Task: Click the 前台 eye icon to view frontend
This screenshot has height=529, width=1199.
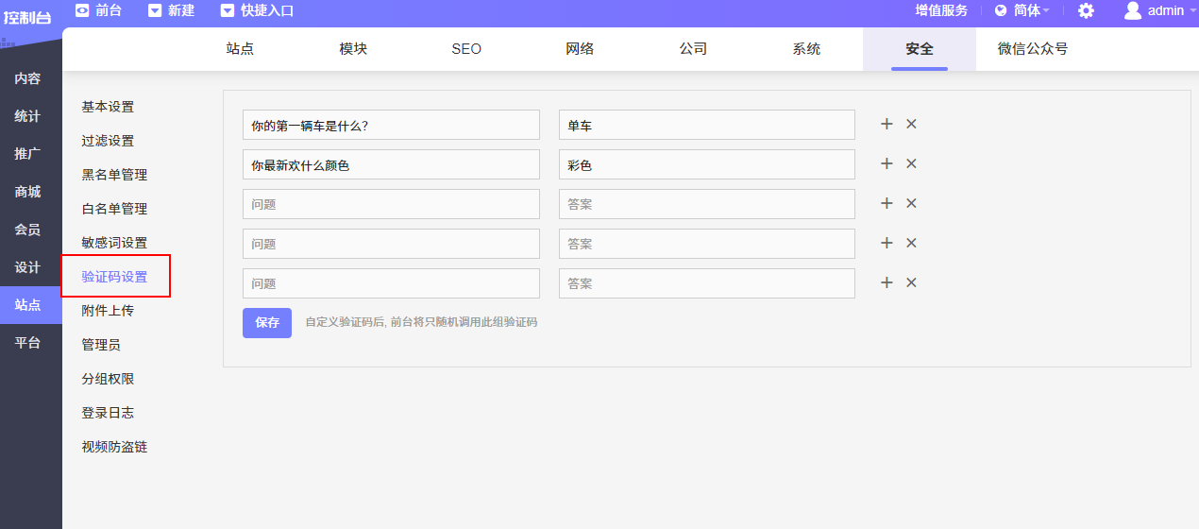Action: point(83,10)
